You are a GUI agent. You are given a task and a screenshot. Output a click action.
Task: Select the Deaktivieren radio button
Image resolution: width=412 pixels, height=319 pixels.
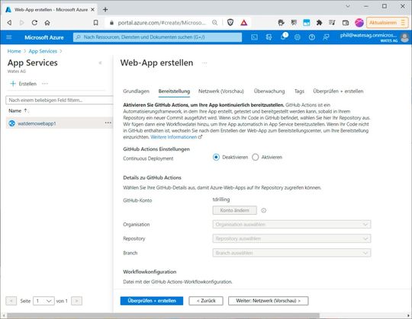pyautogui.click(x=216, y=158)
